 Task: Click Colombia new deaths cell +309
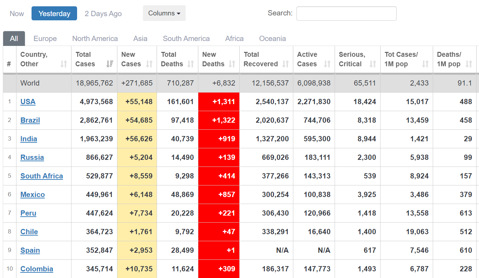[x=219, y=269]
